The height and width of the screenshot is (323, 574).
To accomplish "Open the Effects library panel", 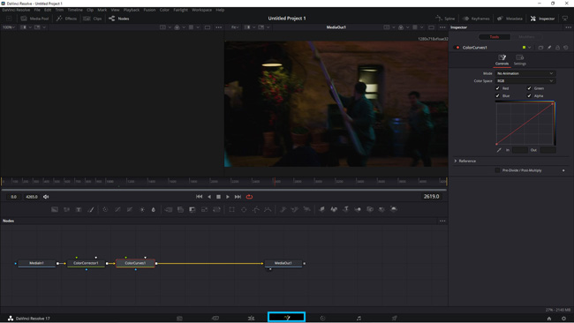I will coord(66,19).
